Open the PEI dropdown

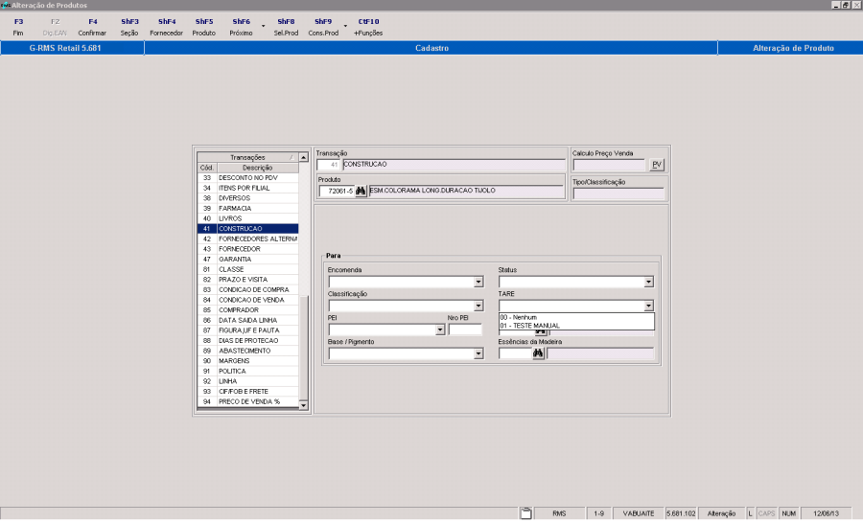pos(440,330)
